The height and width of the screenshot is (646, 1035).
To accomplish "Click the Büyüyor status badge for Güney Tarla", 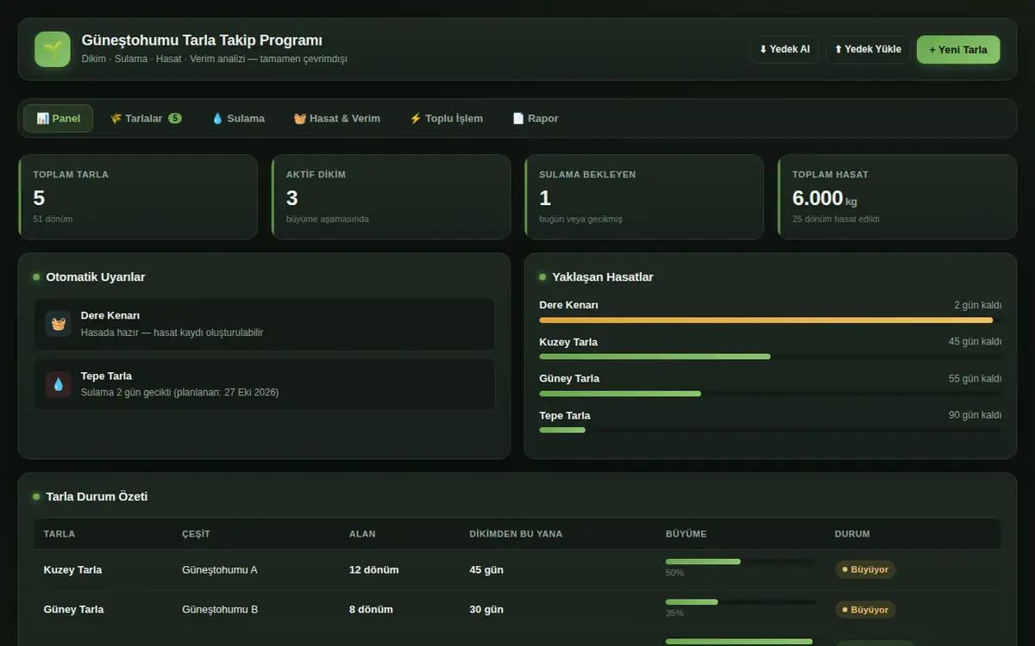I will click(865, 610).
